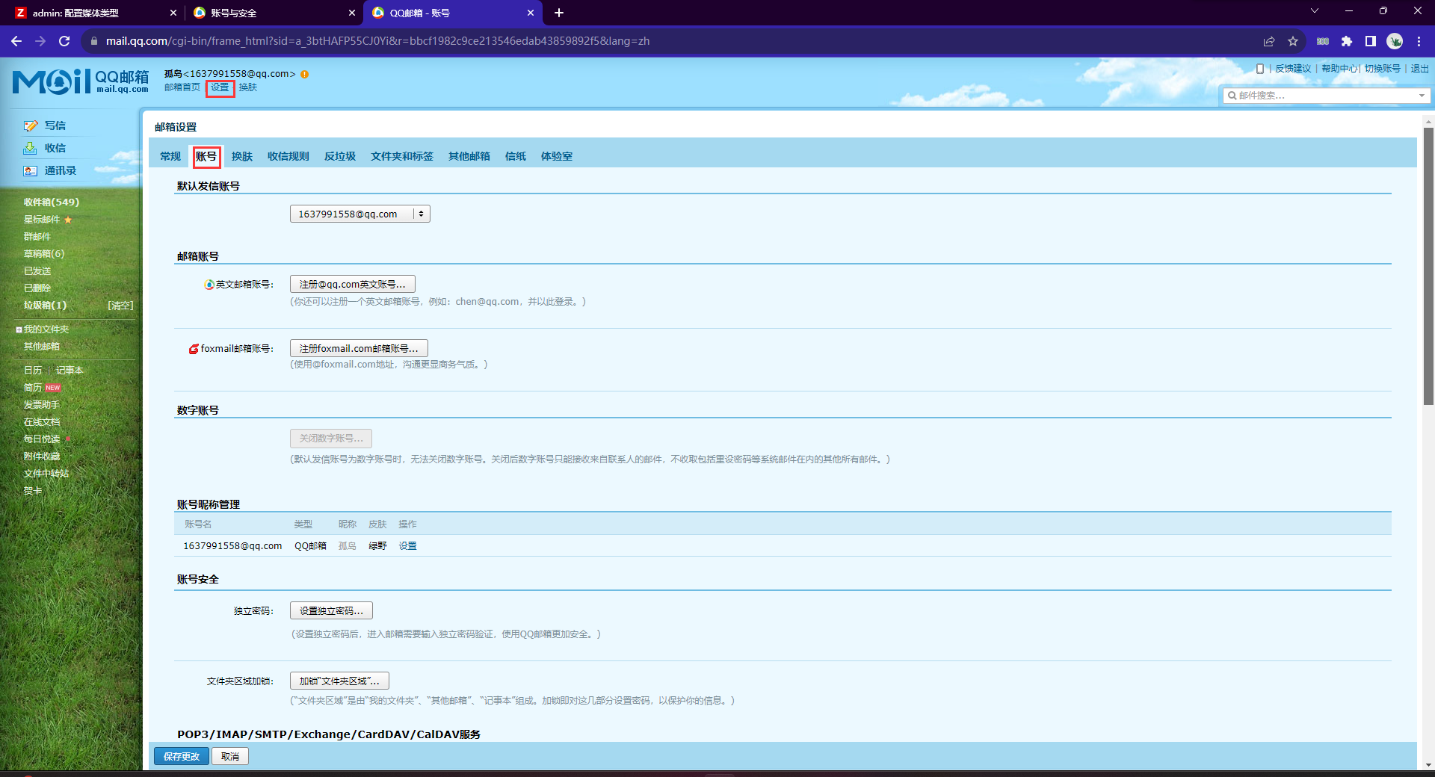Viewport: 1435px width, 777px height.
Task: Click the orange warning icon beside the email address
Action: click(x=305, y=74)
